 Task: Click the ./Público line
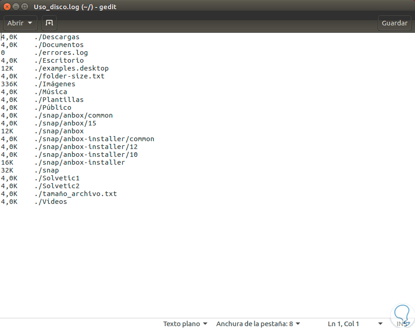click(36, 107)
